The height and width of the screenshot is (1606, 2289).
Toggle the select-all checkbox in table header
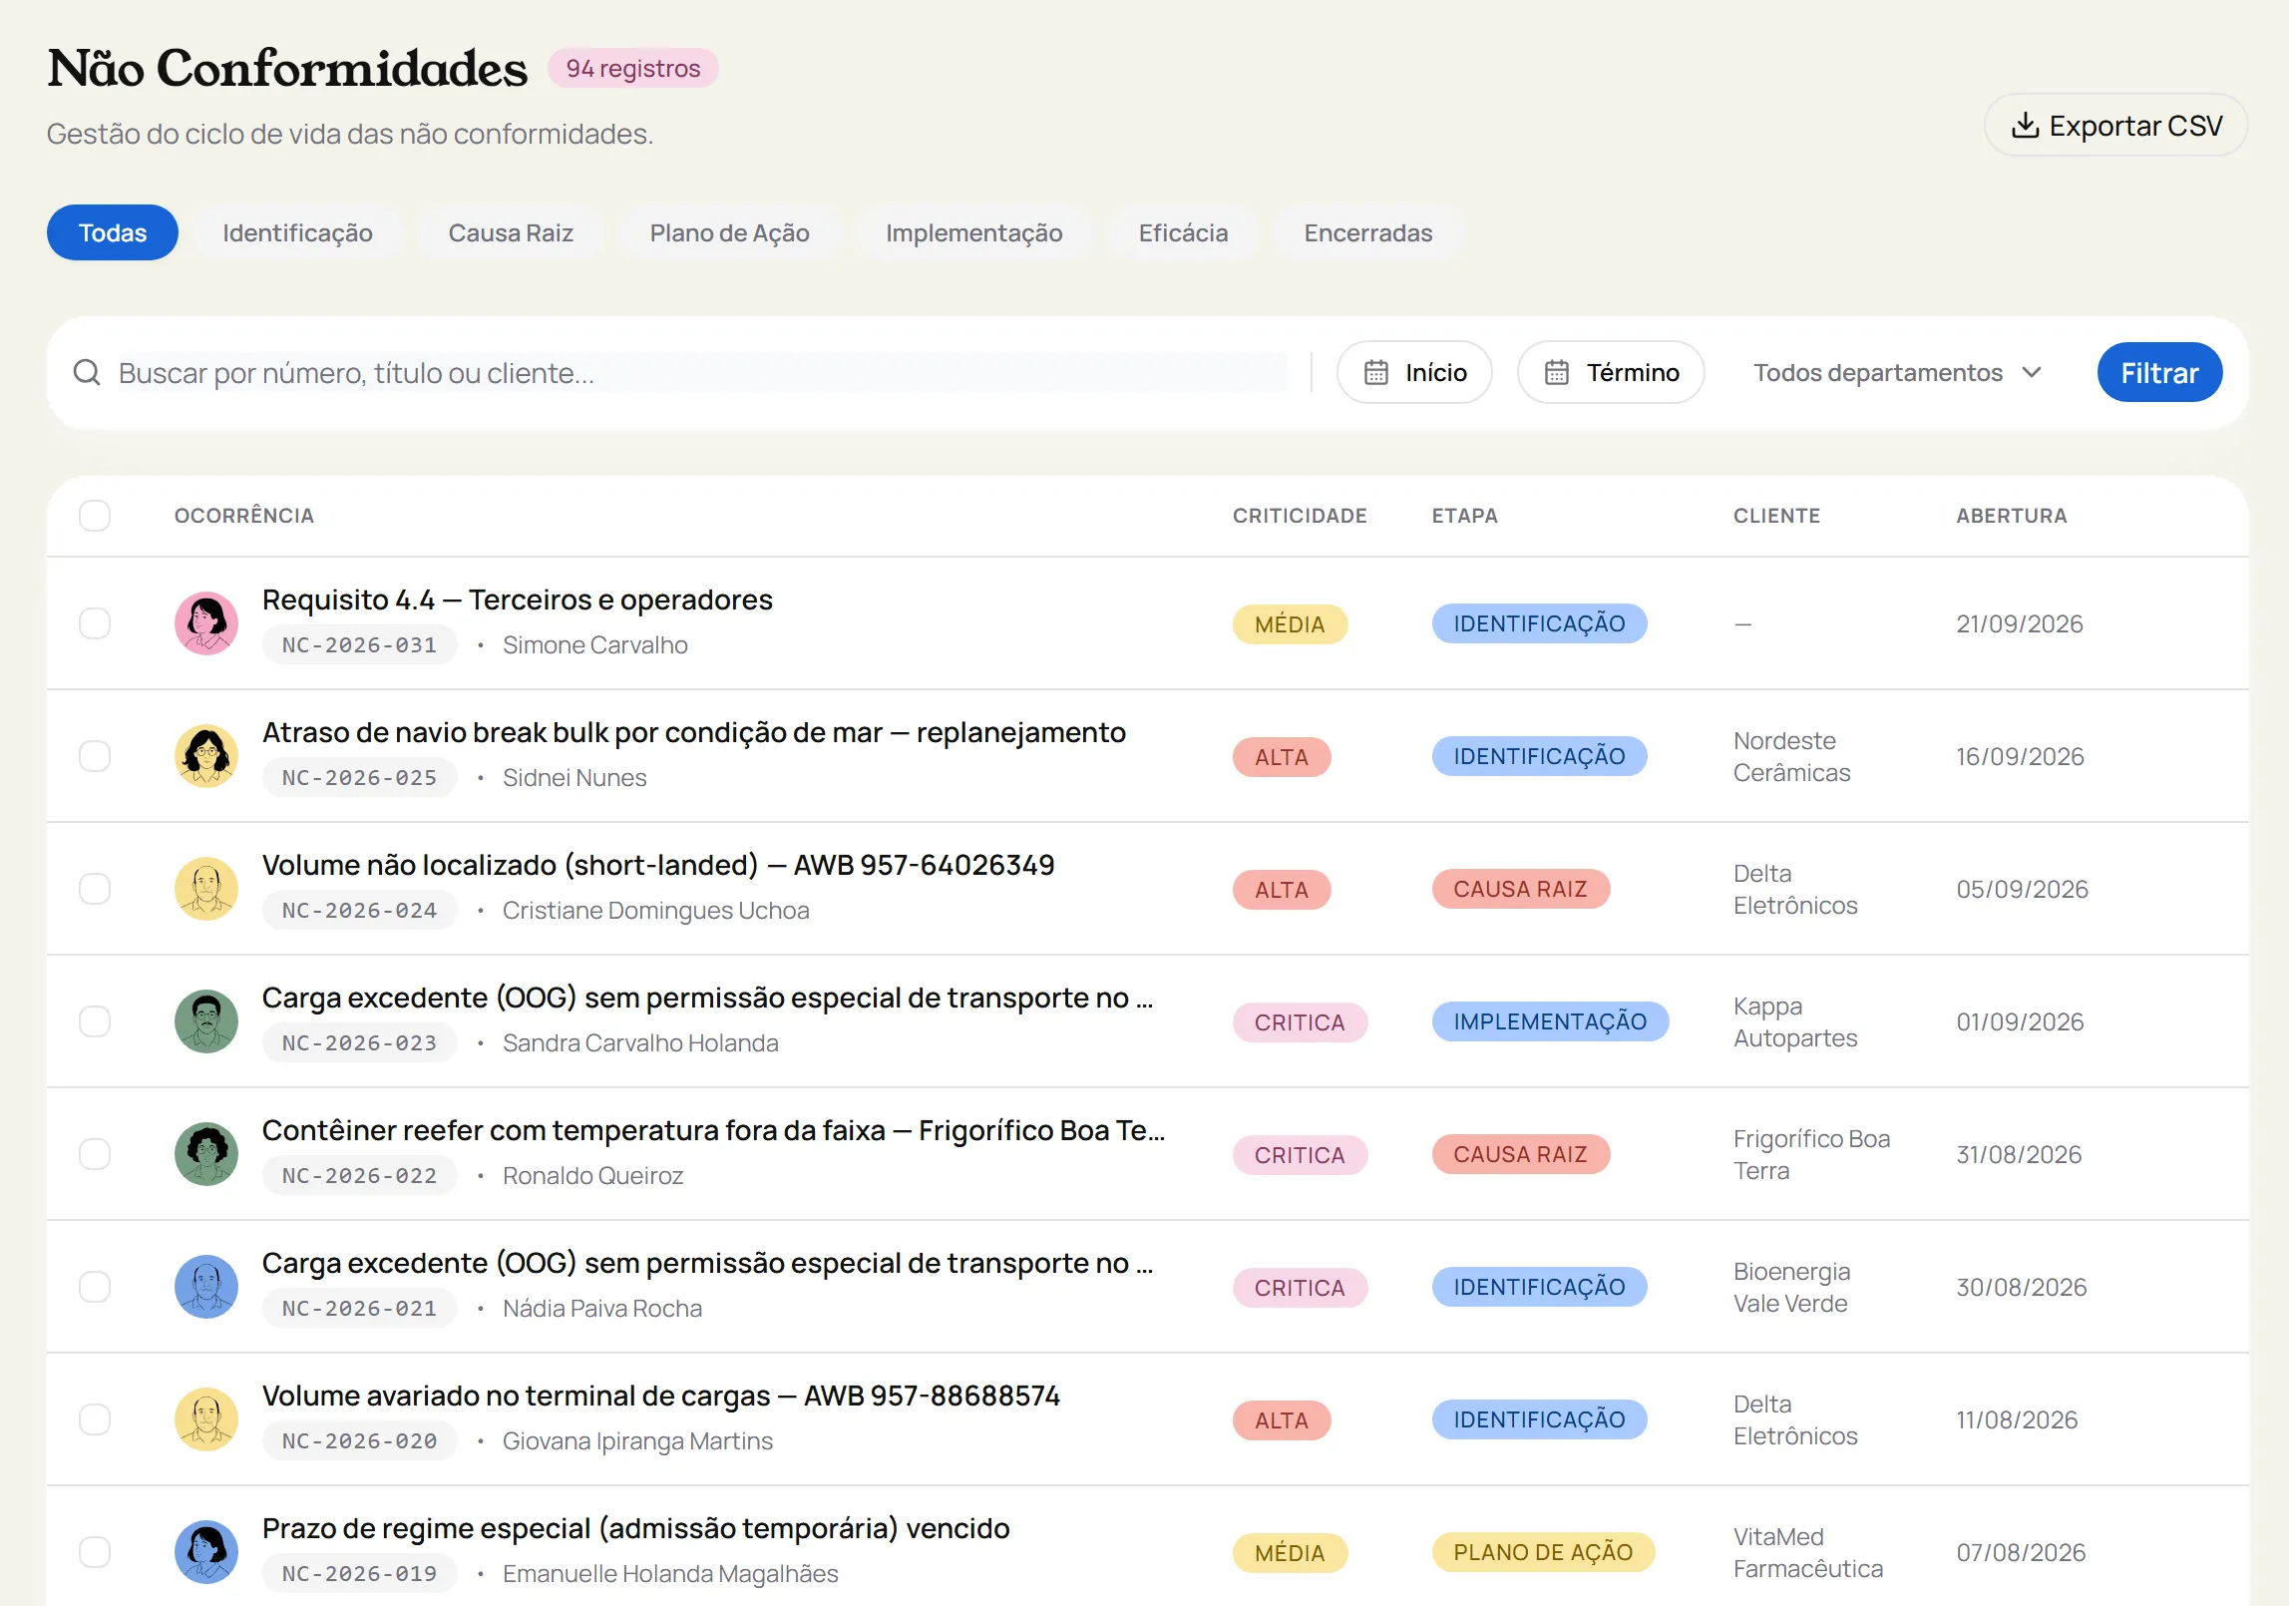[x=95, y=516]
